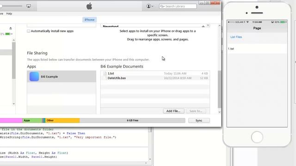The width and height of the screenshot is (296, 166).
Task: Open the Help menu
Action: click(x=9, y=13)
